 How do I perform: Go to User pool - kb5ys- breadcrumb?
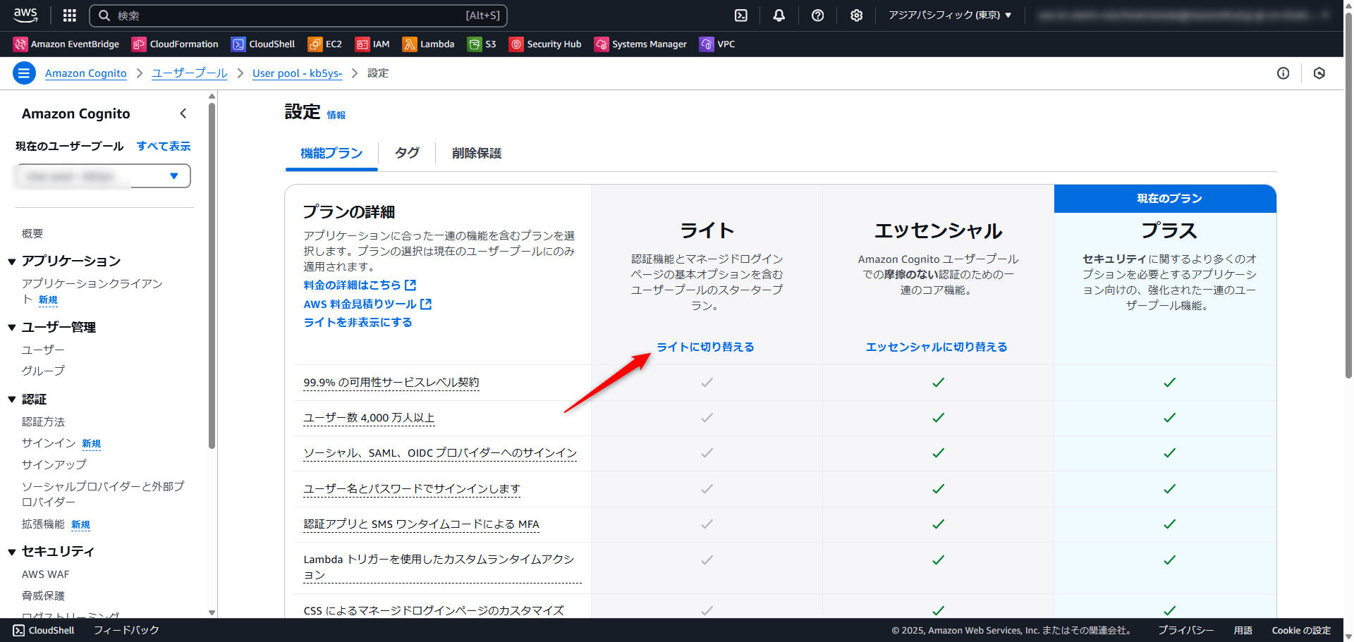coord(297,73)
